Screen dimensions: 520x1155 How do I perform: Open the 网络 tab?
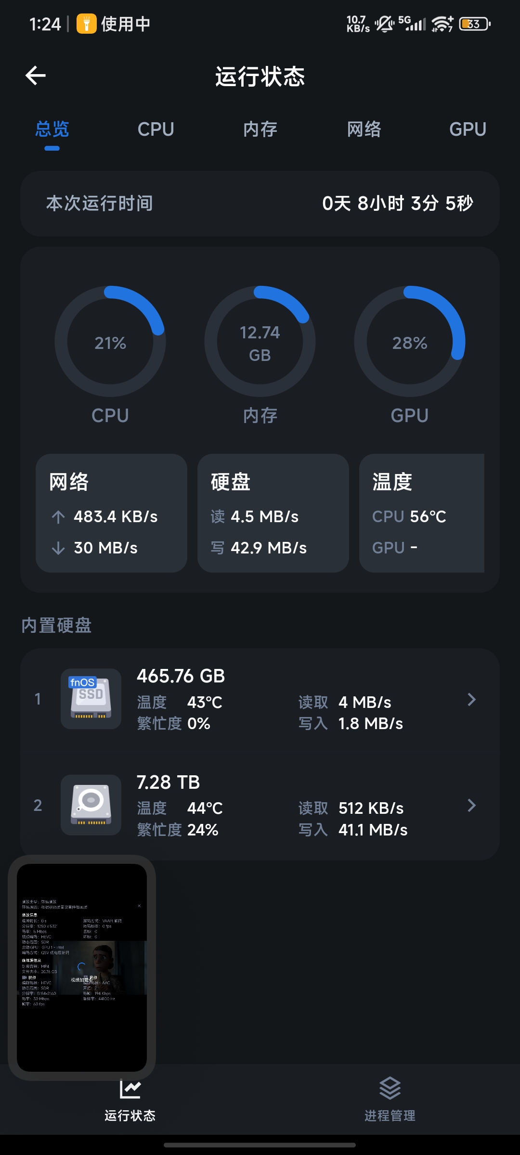click(364, 129)
